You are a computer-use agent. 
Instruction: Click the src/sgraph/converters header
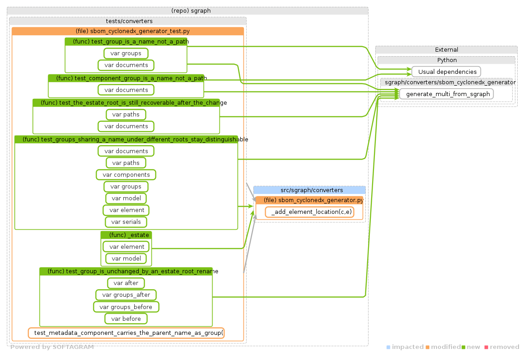click(x=310, y=190)
